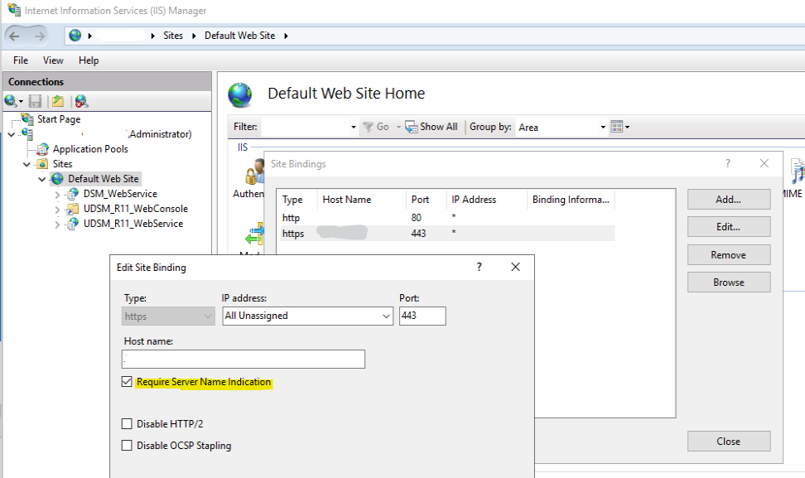The height and width of the screenshot is (478, 805).
Task: Click the Authentication feature icon
Action: coord(254,172)
